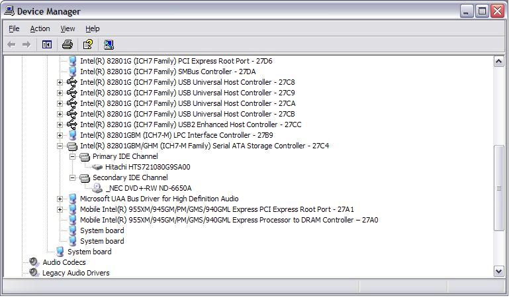This screenshot has width=509, height=298.
Task: Select Primary IDE Channel text
Action: click(125, 156)
